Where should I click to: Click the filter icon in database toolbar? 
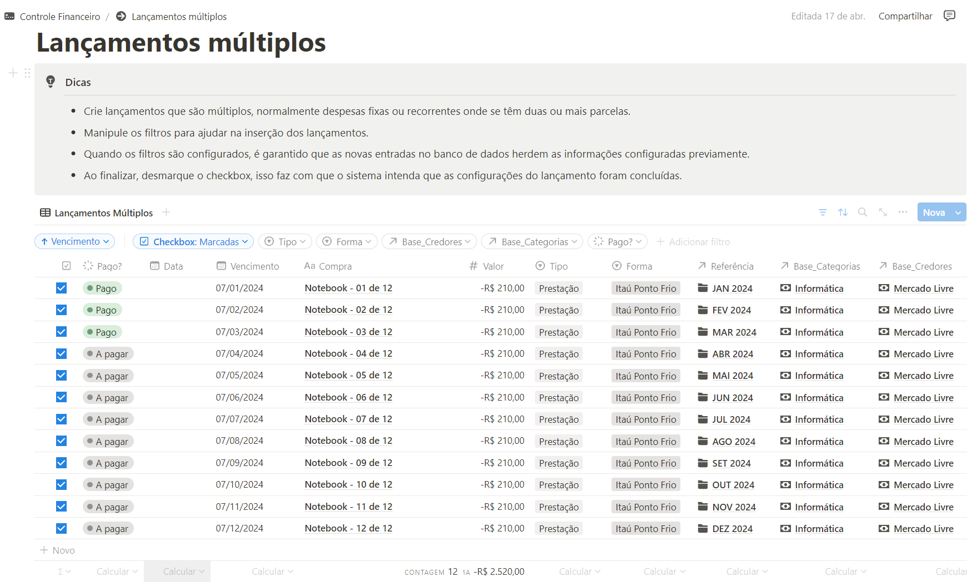click(823, 212)
